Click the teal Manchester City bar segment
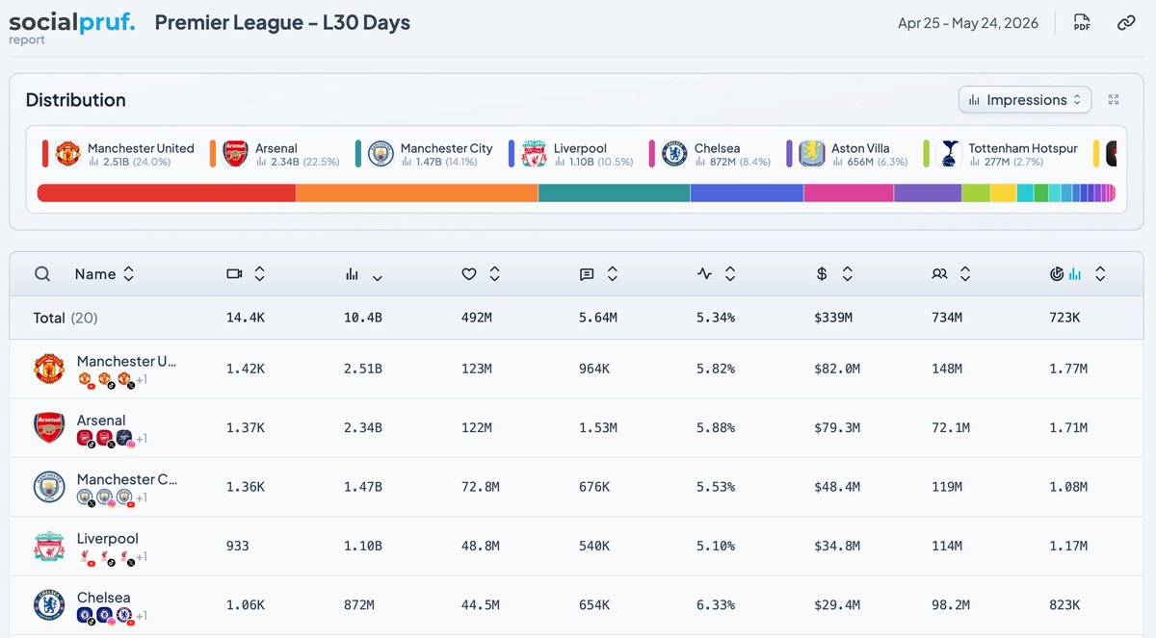Screen dimensions: 1156x638 click(x=614, y=193)
